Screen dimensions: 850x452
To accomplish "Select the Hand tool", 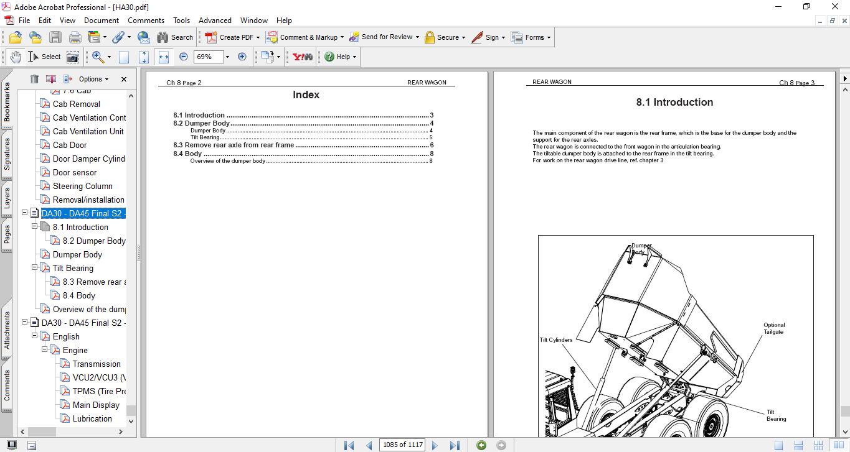I will click(16, 57).
